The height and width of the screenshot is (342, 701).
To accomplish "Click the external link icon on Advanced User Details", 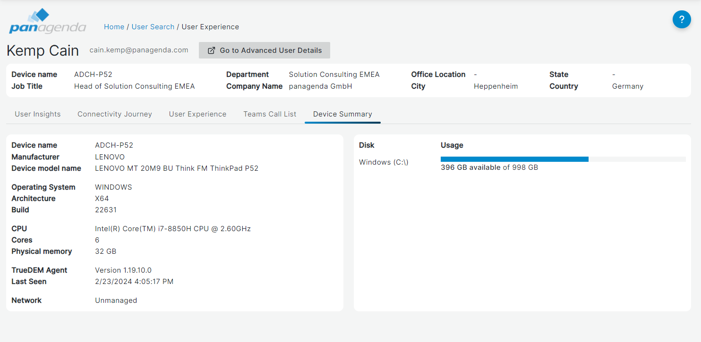I will 212,50.
